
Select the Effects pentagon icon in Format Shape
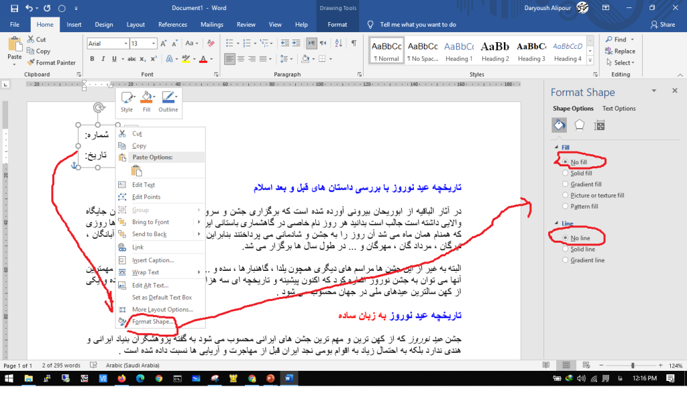coord(579,125)
